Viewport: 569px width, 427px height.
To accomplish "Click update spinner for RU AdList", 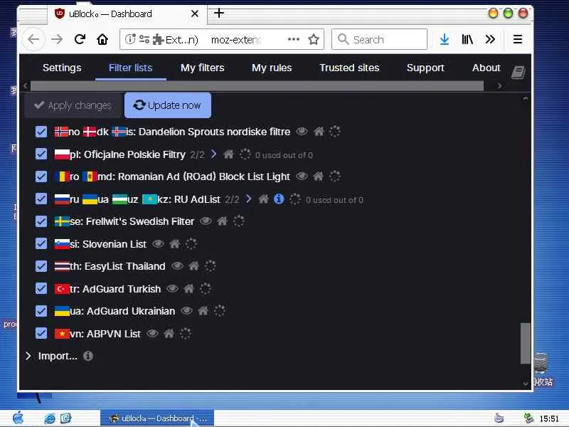I will click(x=295, y=199).
